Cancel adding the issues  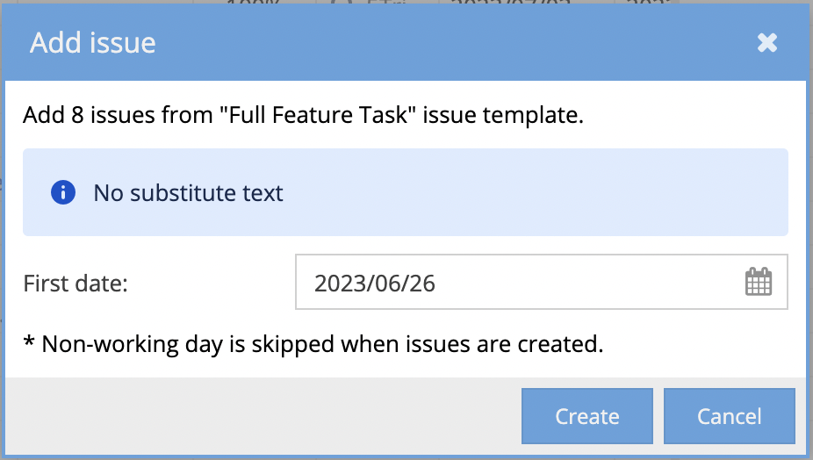729,417
